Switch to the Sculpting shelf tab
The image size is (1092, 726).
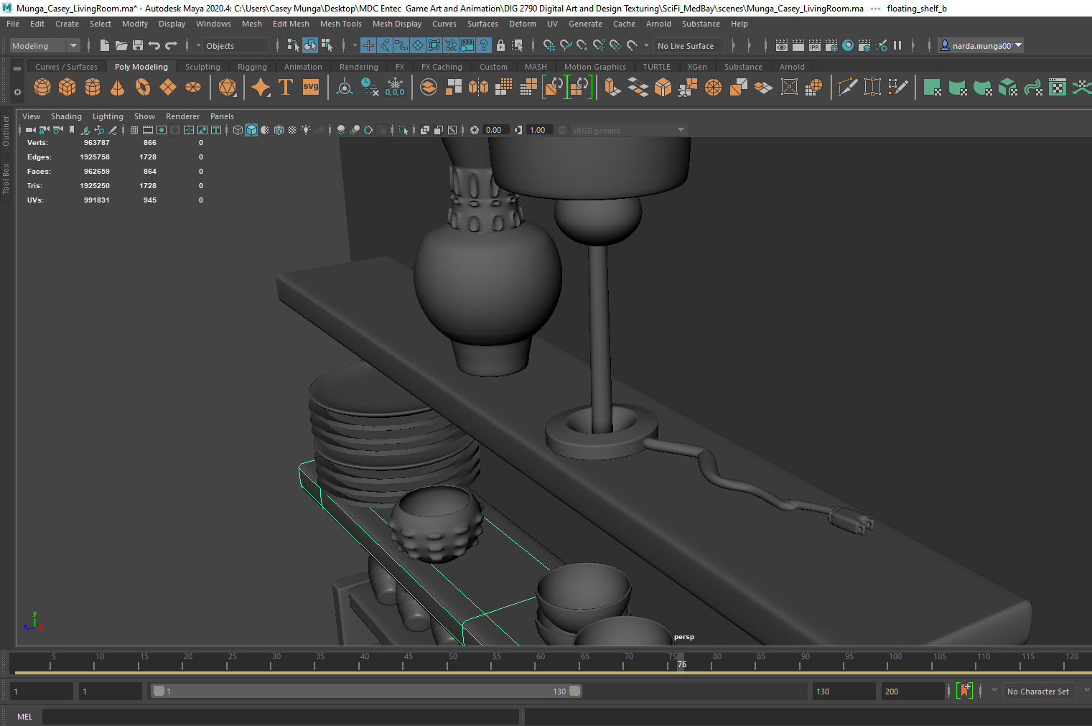(202, 66)
